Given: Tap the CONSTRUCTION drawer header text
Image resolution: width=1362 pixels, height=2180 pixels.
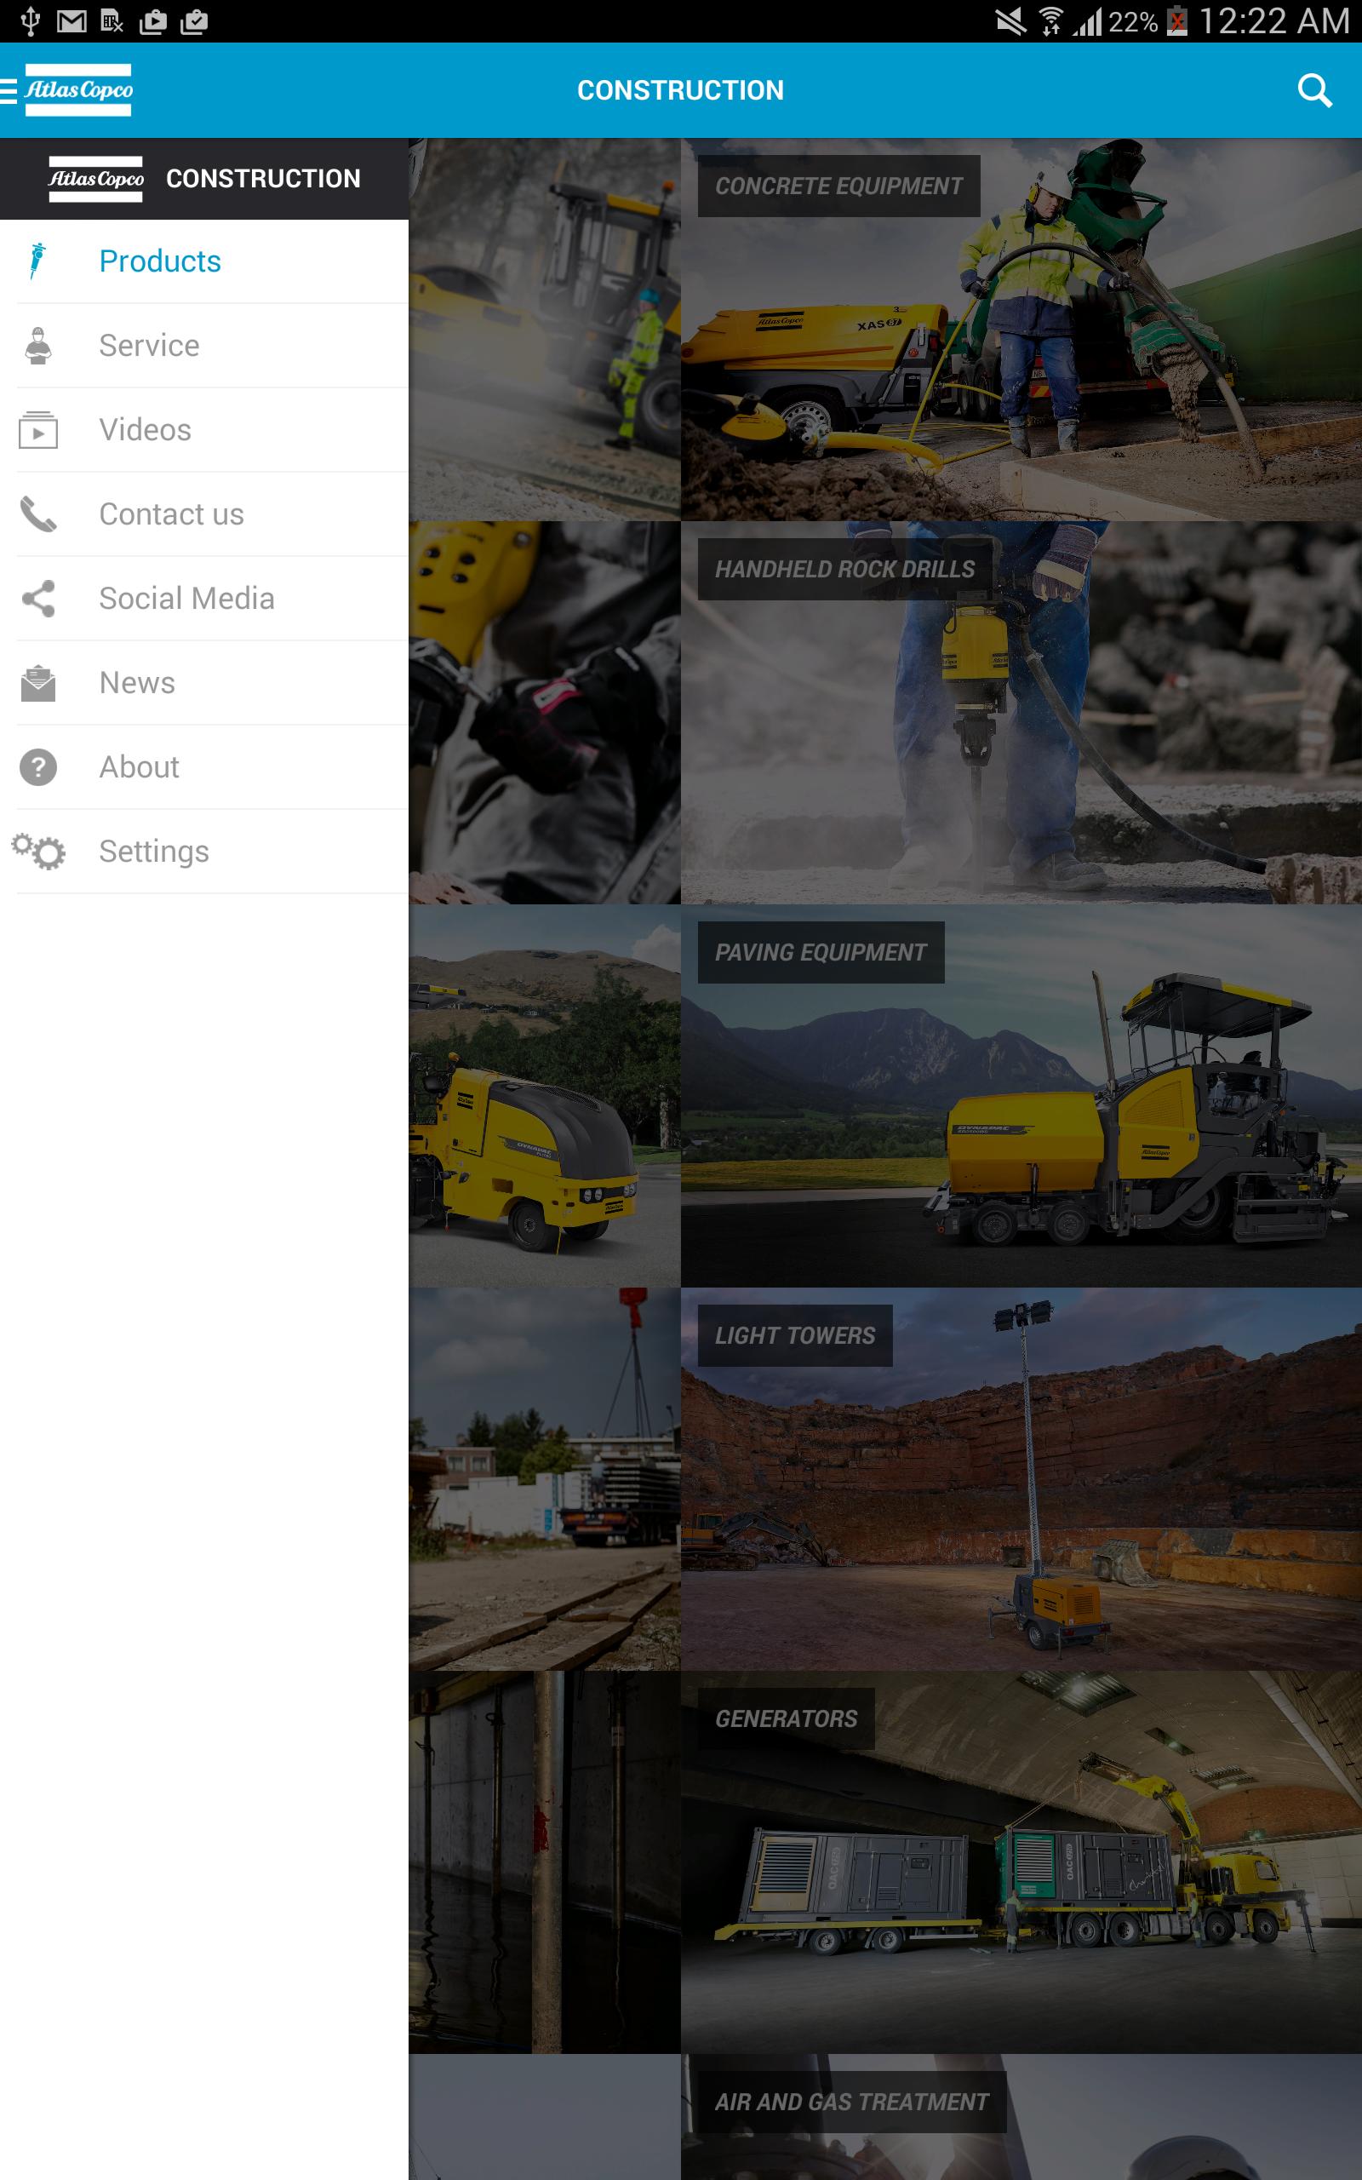Looking at the screenshot, I should coord(263,178).
